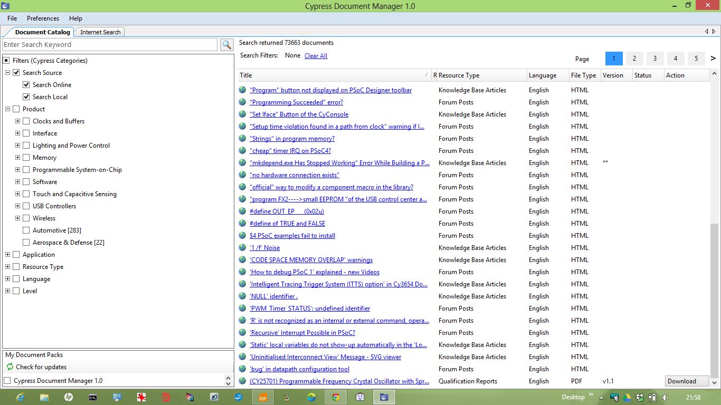Click the Clear All filters link
This screenshot has height=405, width=721.
point(316,55)
